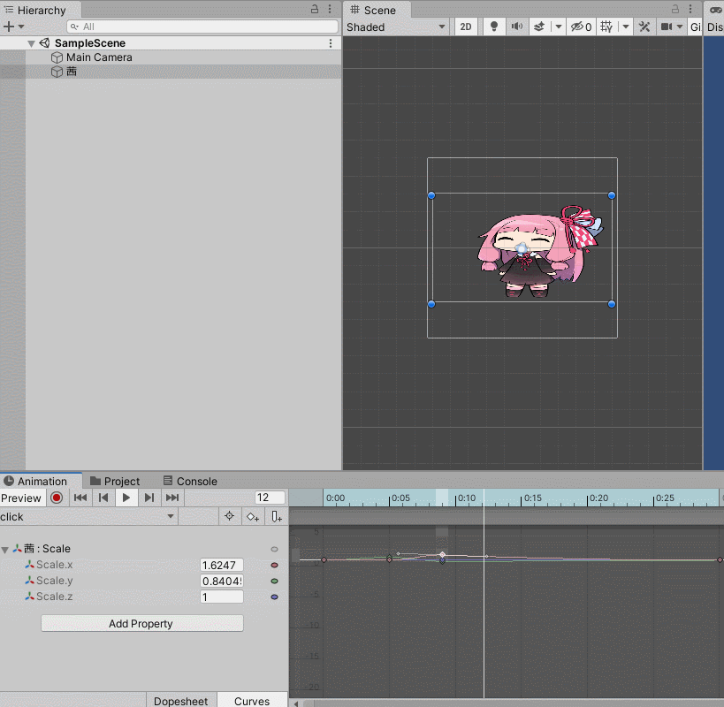Click the green Scale.y curve color dot
Screen dimensions: 724x707
point(274,581)
